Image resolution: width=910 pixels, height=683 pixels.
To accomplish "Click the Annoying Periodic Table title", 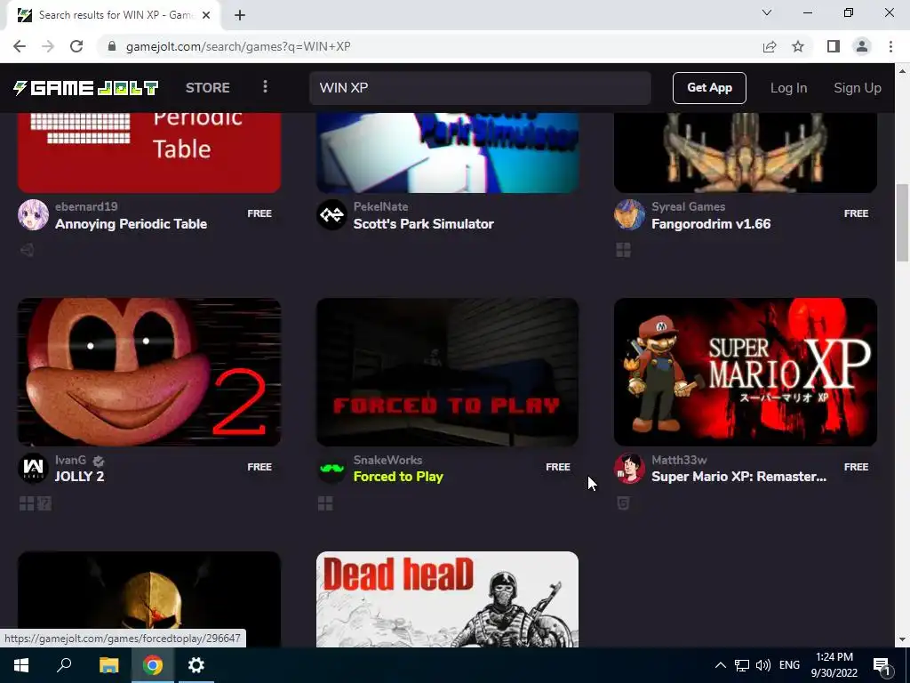I will [131, 223].
